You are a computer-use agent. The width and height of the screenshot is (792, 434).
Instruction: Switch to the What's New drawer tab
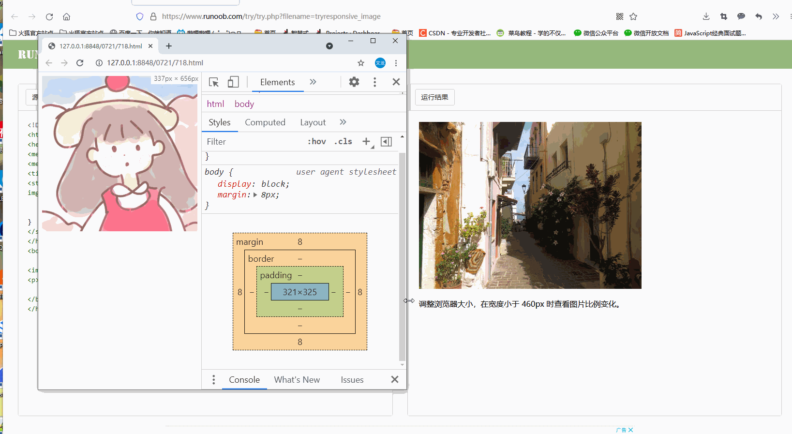[x=297, y=380]
